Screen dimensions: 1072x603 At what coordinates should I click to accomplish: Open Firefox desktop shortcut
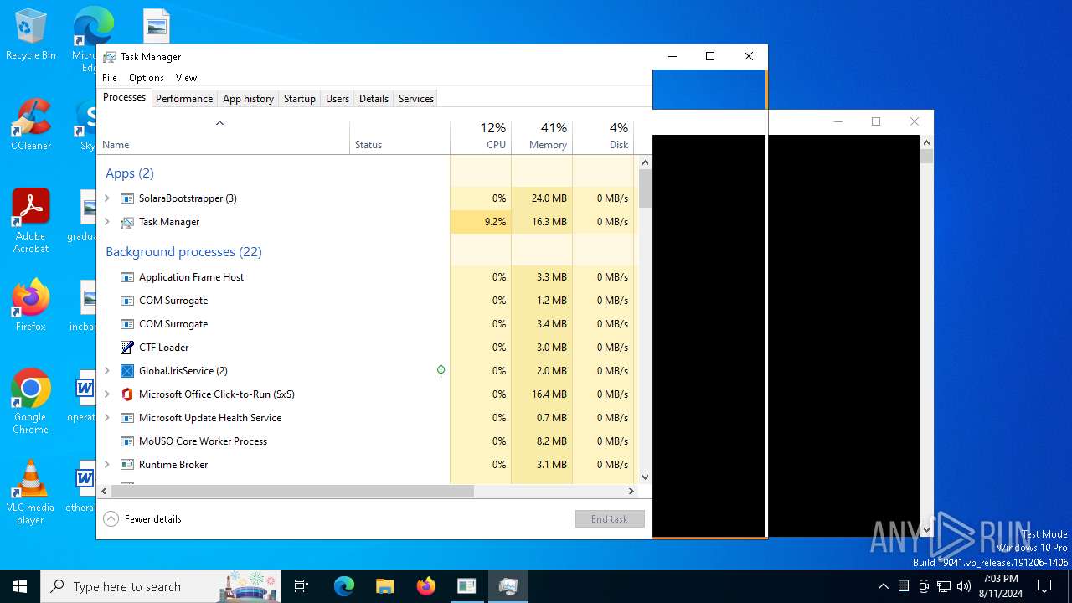(x=31, y=306)
